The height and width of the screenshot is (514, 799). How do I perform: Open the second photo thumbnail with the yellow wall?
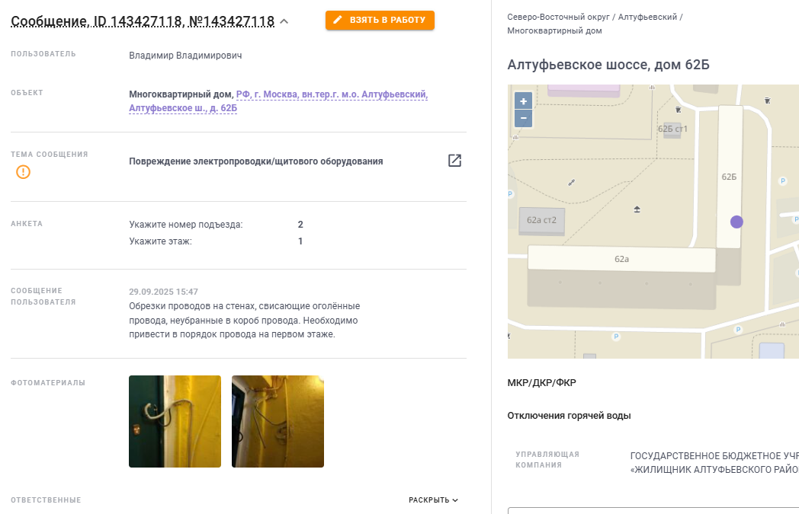click(278, 421)
